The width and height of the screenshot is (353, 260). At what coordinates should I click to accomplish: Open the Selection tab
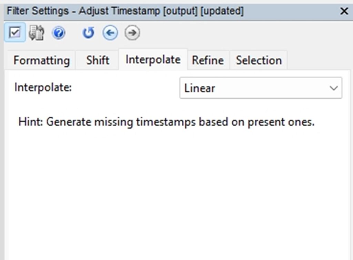(x=259, y=60)
